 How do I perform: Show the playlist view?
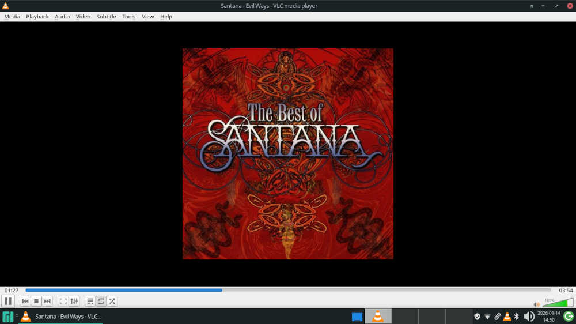90,301
